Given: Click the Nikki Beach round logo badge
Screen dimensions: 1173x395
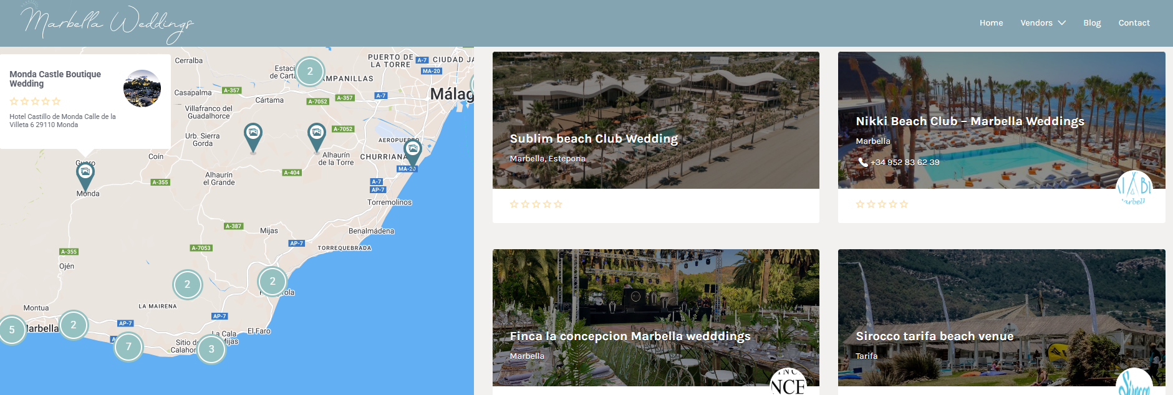Looking at the screenshot, I should click(x=1134, y=188).
